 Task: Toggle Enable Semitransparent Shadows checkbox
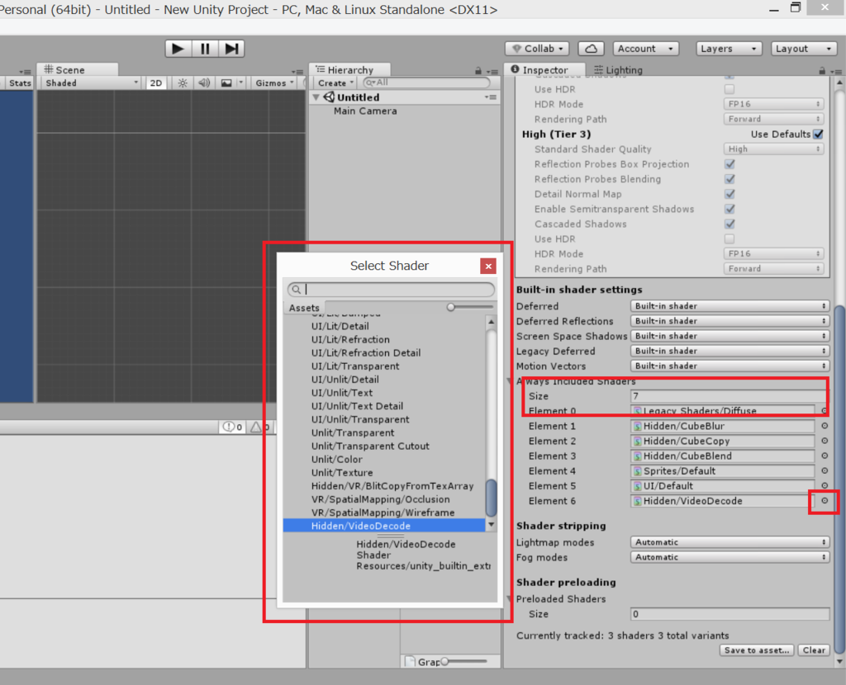tap(730, 209)
